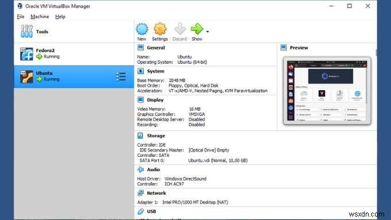This screenshot has width=391, height=220.
Task: Open the Audio settings heading link
Action: 154,169
